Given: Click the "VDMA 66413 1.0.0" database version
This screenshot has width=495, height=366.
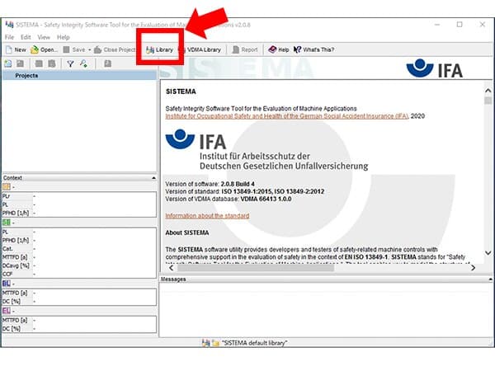Looking at the screenshot, I should [266, 199].
